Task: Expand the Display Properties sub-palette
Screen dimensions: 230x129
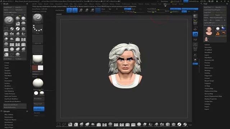Action: click(211, 99)
